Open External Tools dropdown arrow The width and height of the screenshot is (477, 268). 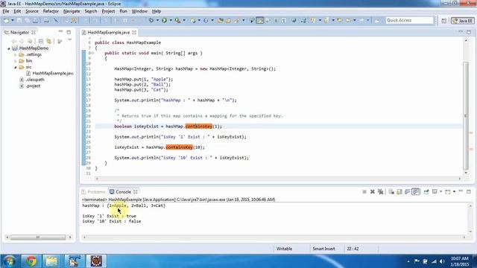click(184, 20)
